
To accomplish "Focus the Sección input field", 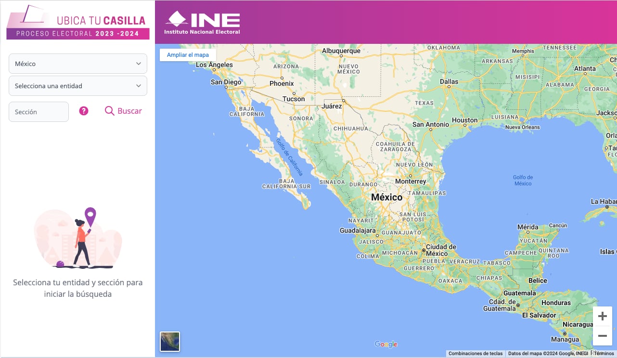I will (39, 112).
